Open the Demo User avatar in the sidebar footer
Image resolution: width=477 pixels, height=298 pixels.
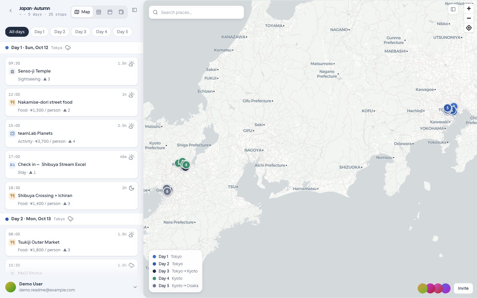coord(11,287)
